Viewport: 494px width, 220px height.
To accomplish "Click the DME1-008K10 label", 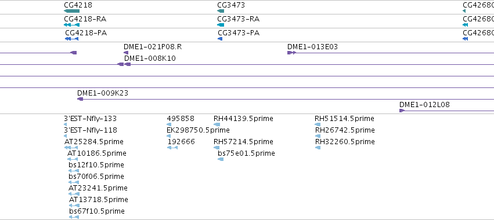I will click(150, 58).
